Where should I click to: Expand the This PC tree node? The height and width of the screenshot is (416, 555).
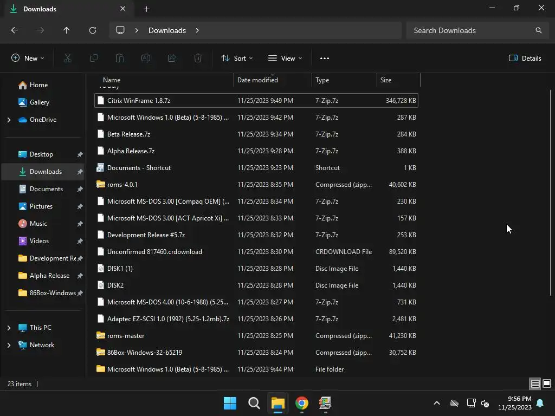[x=9, y=328]
